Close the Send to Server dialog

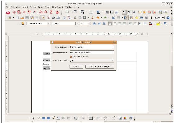pos(114,42)
